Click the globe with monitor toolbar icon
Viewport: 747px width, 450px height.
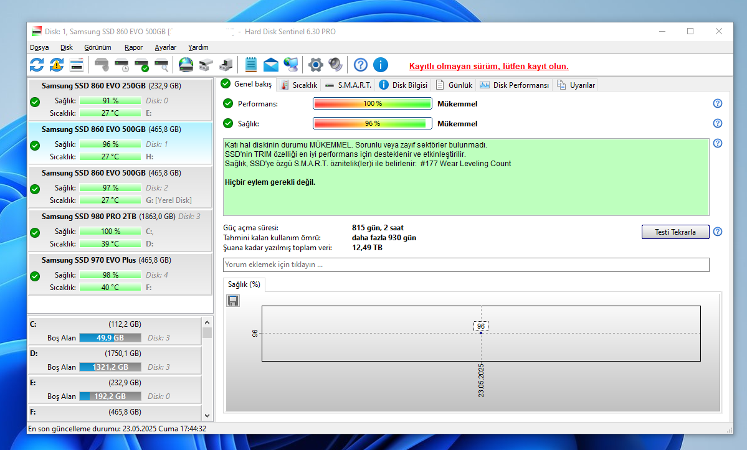click(x=290, y=65)
